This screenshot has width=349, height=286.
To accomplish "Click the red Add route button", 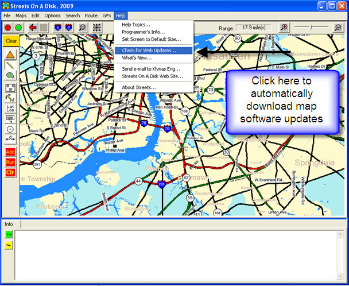I will pos(10,152).
